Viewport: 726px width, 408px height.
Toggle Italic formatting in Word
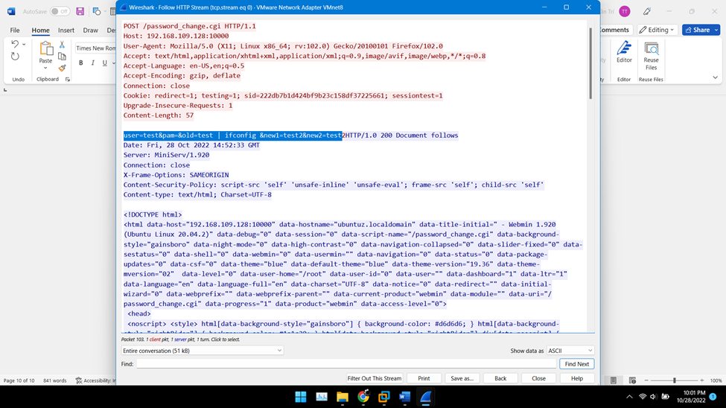click(x=92, y=63)
